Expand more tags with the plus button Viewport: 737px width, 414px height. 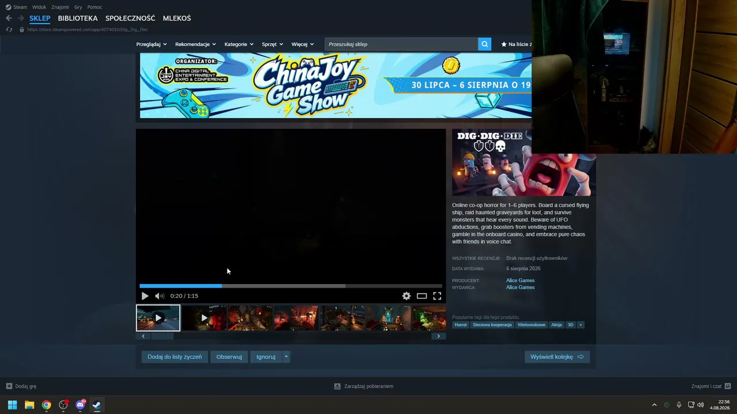coord(580,325)
